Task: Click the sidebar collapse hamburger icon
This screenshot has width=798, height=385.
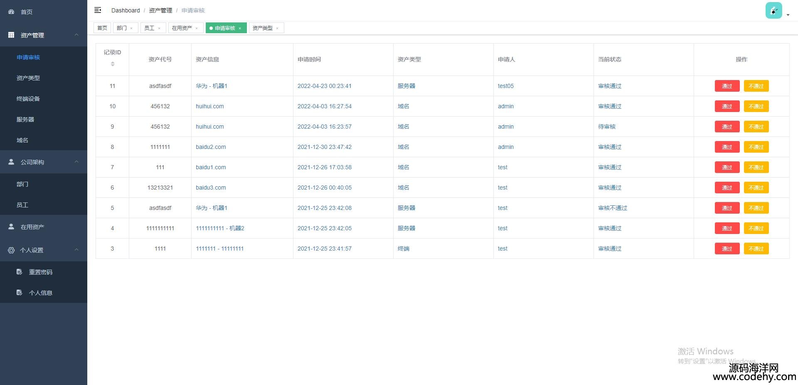Action: 98,10
